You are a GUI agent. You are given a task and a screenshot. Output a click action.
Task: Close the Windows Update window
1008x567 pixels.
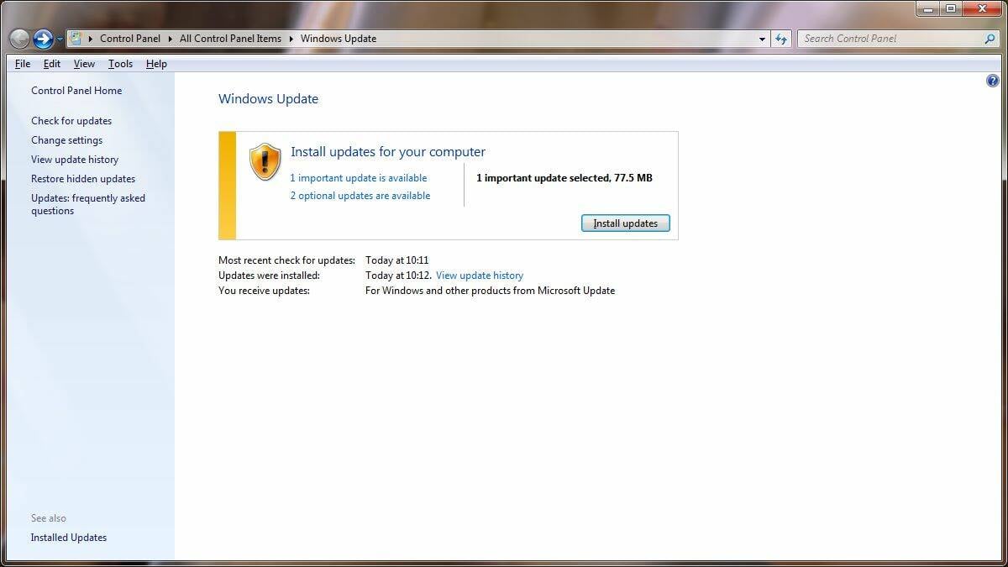[981, 8]
